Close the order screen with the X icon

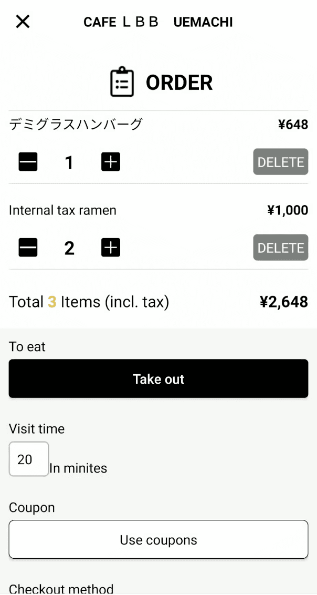22,22
